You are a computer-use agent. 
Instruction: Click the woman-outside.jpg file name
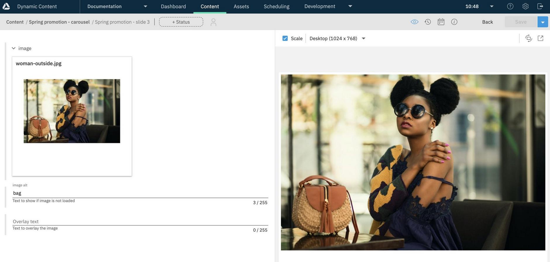[x=39, y=63]
